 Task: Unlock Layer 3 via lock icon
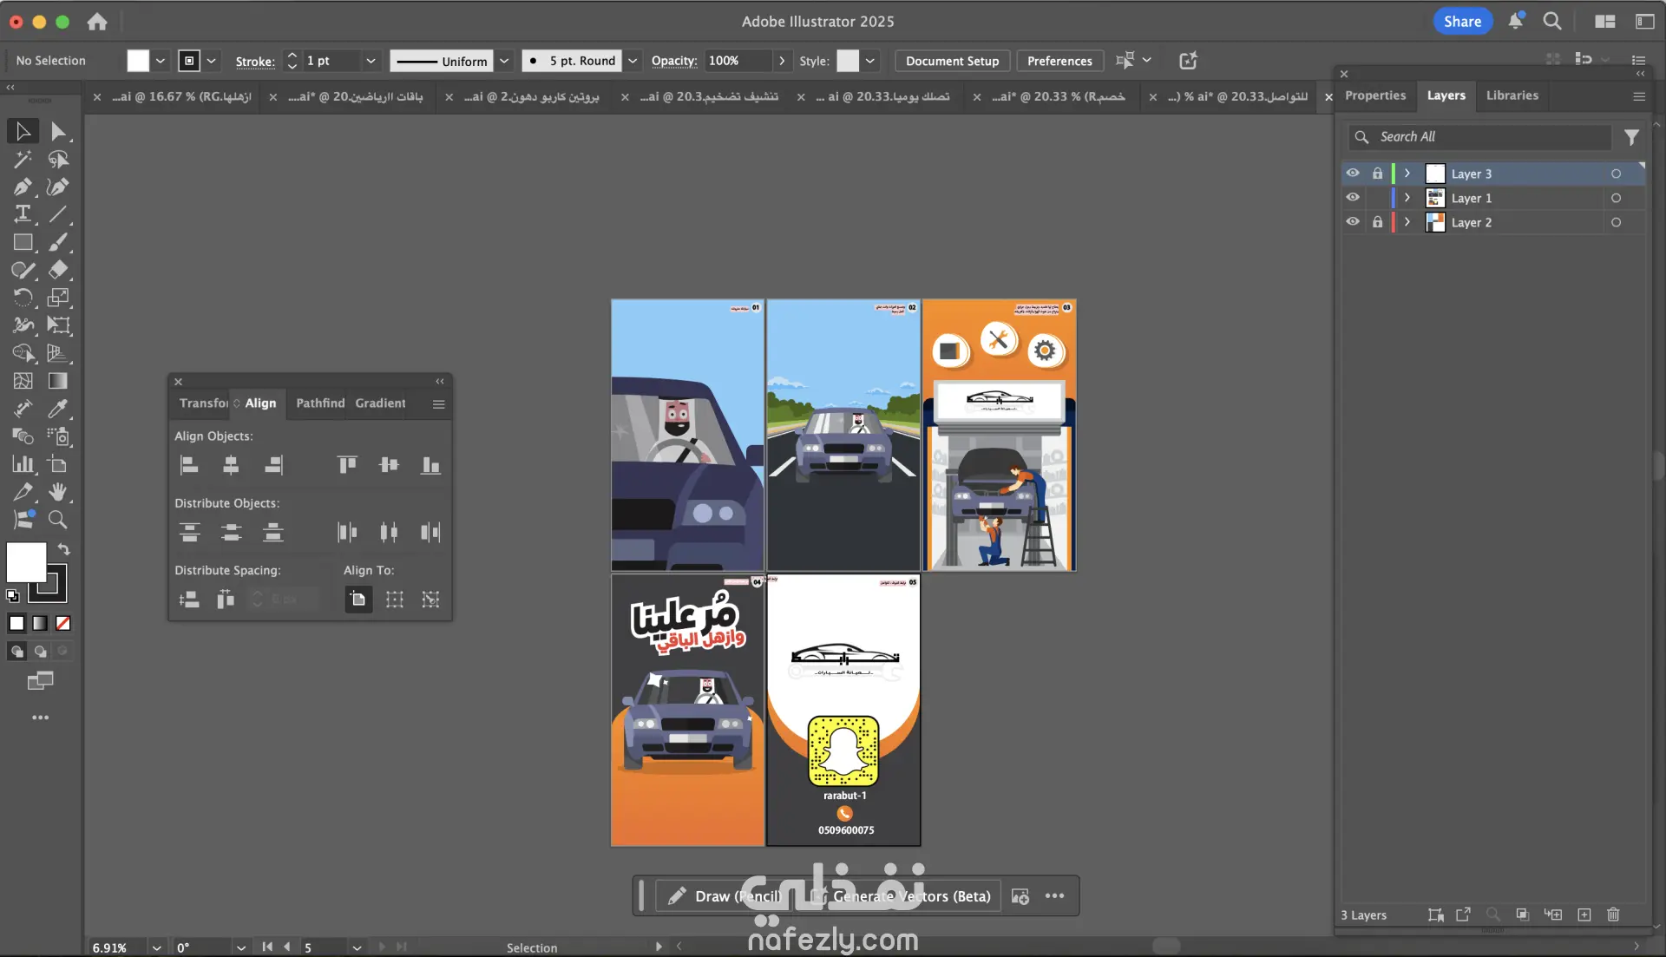coord(1377,174)
